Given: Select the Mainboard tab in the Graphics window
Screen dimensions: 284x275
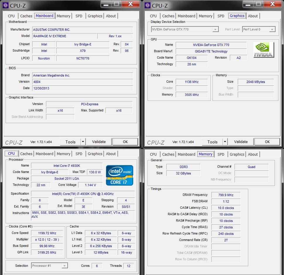Looking at the screenshot, I should (x=187, y=16).
